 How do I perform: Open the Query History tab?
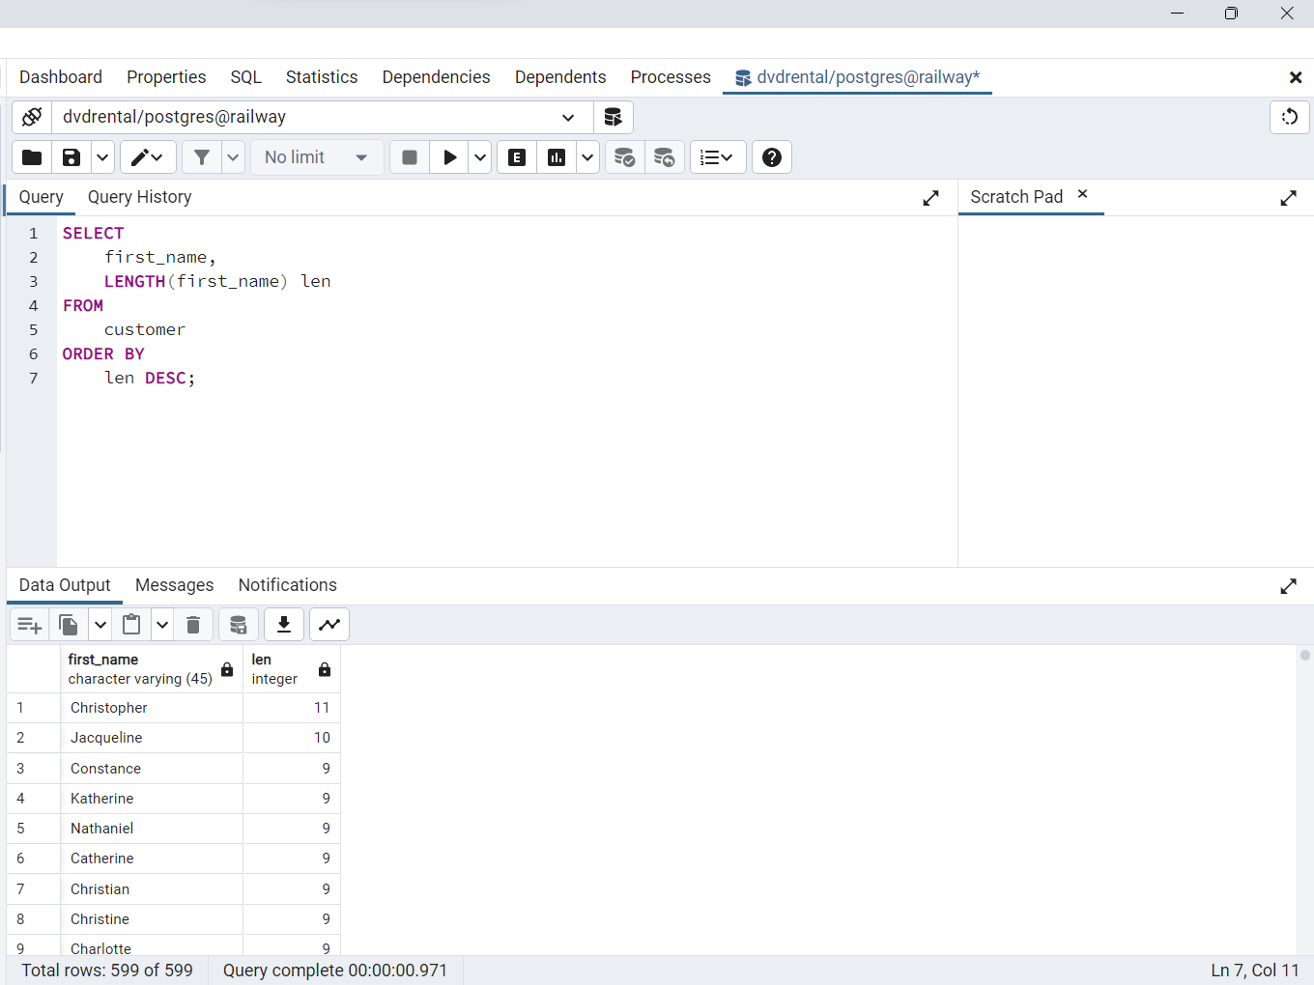(x=140, y=197)
